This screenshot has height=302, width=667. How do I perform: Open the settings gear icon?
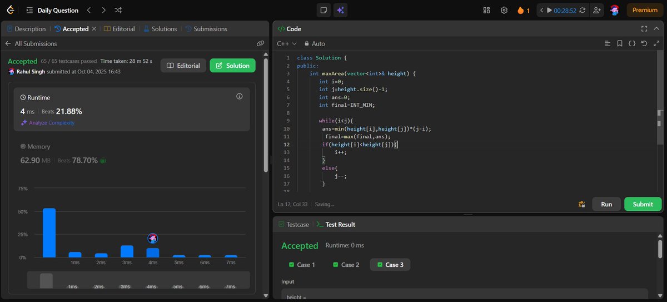[x=504, y=10]
